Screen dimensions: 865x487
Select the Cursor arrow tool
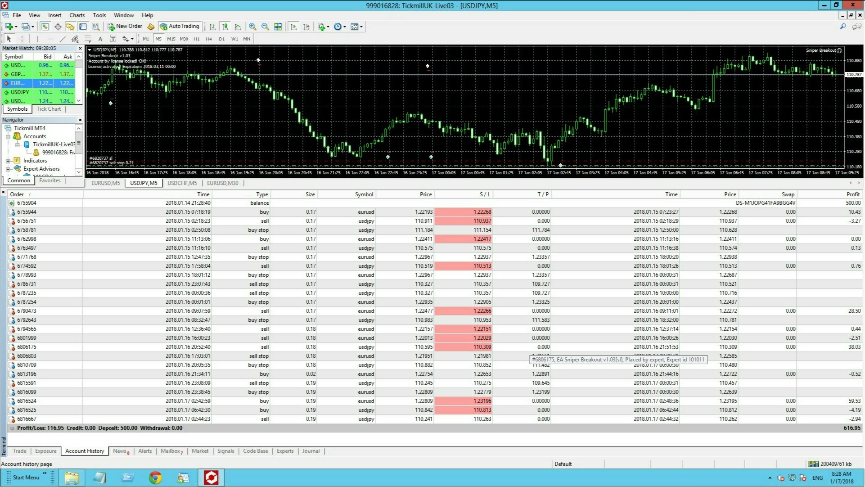(x=9, y=39)
